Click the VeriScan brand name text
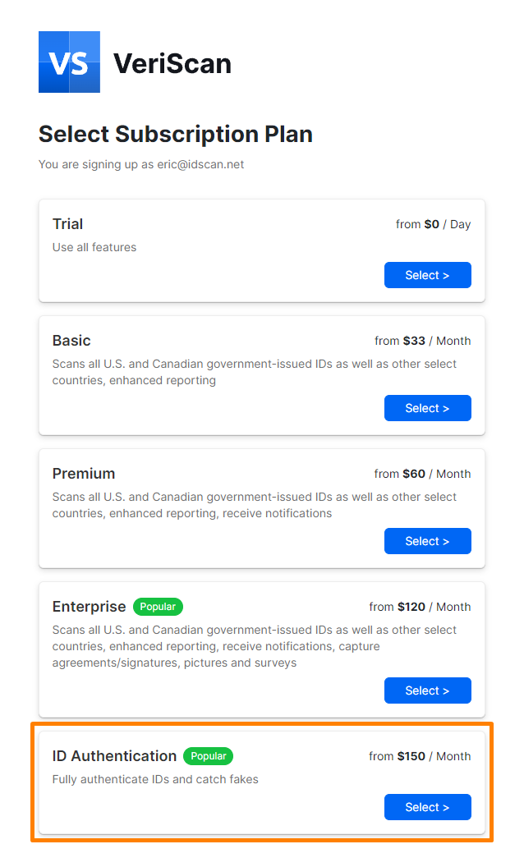 coord(172,62)
